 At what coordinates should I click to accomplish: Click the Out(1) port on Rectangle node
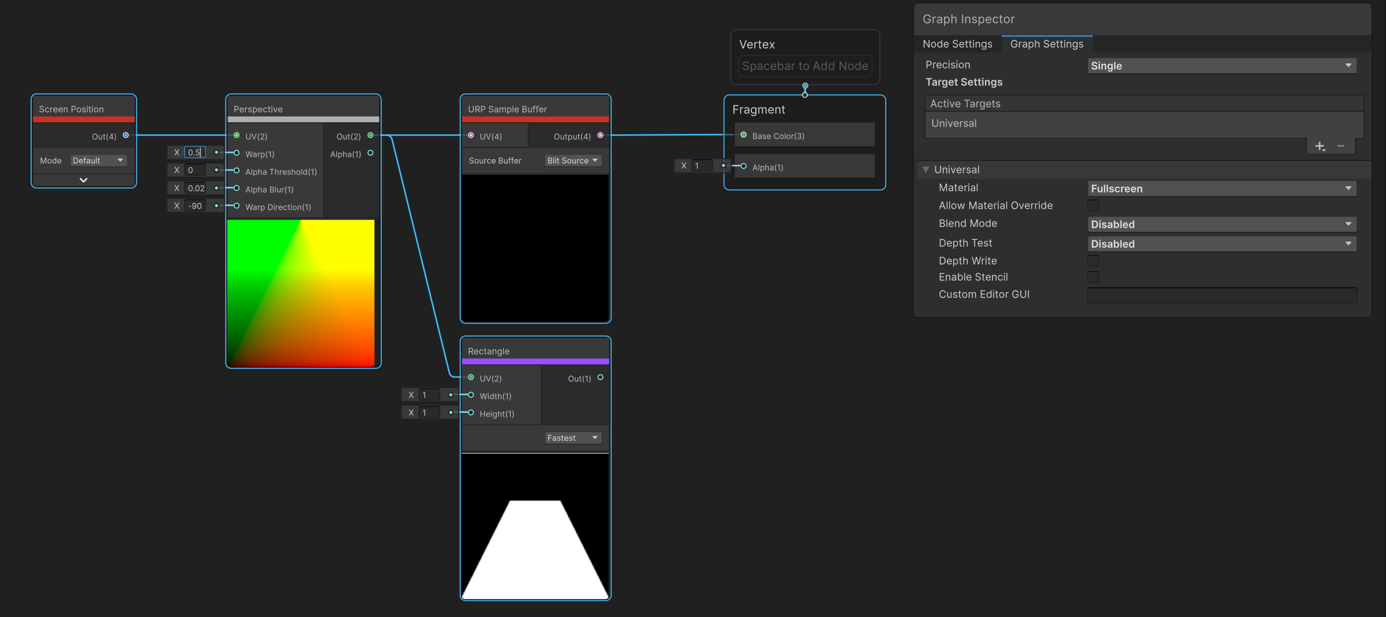tap(600, 378)
